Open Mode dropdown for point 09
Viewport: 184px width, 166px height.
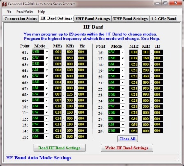click(46, 100)
